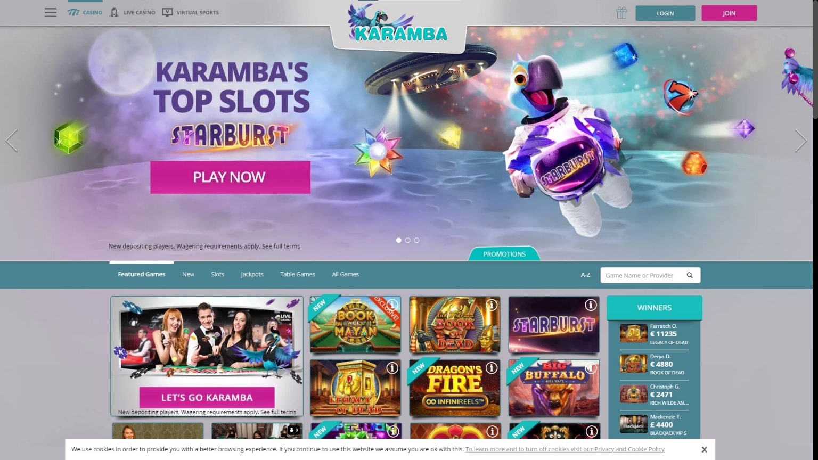The height and width of the screenshot is (460, 818).
Task: Show info for Legacy of Dead tile
Action: [392, 368]
